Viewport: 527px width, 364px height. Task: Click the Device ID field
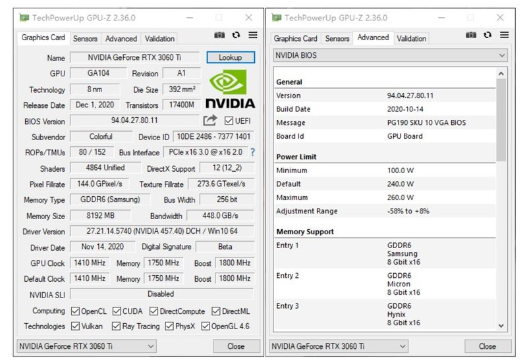pyautogui.click(x=213, y=136)
